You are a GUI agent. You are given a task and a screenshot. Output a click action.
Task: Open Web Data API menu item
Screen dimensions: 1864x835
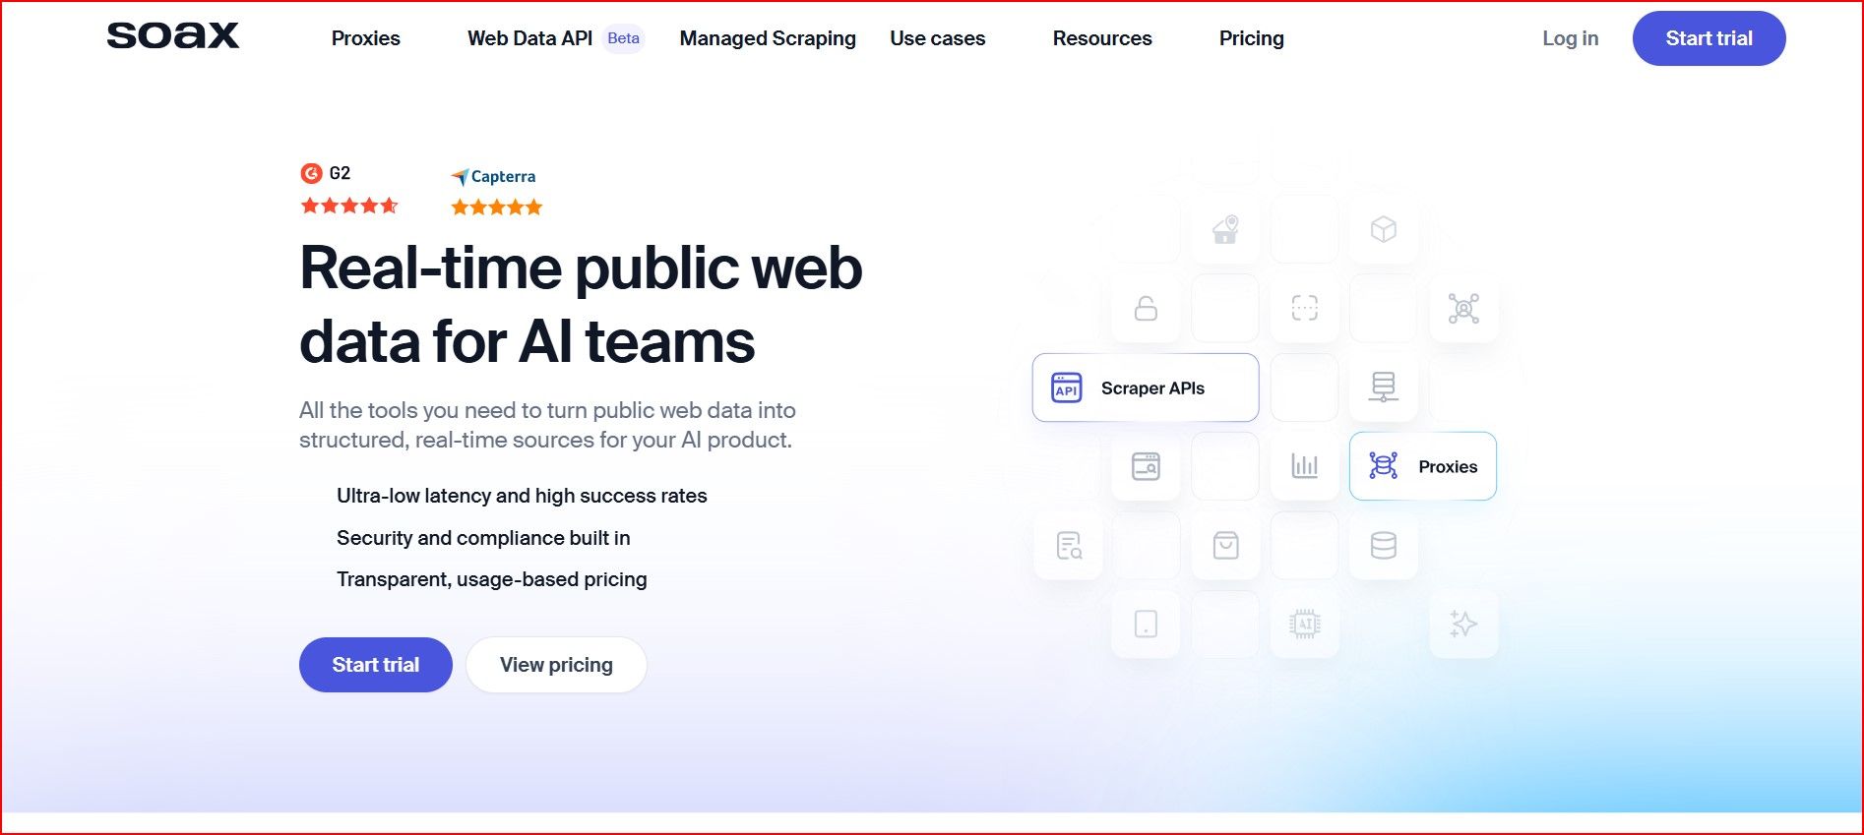(529, 38)
